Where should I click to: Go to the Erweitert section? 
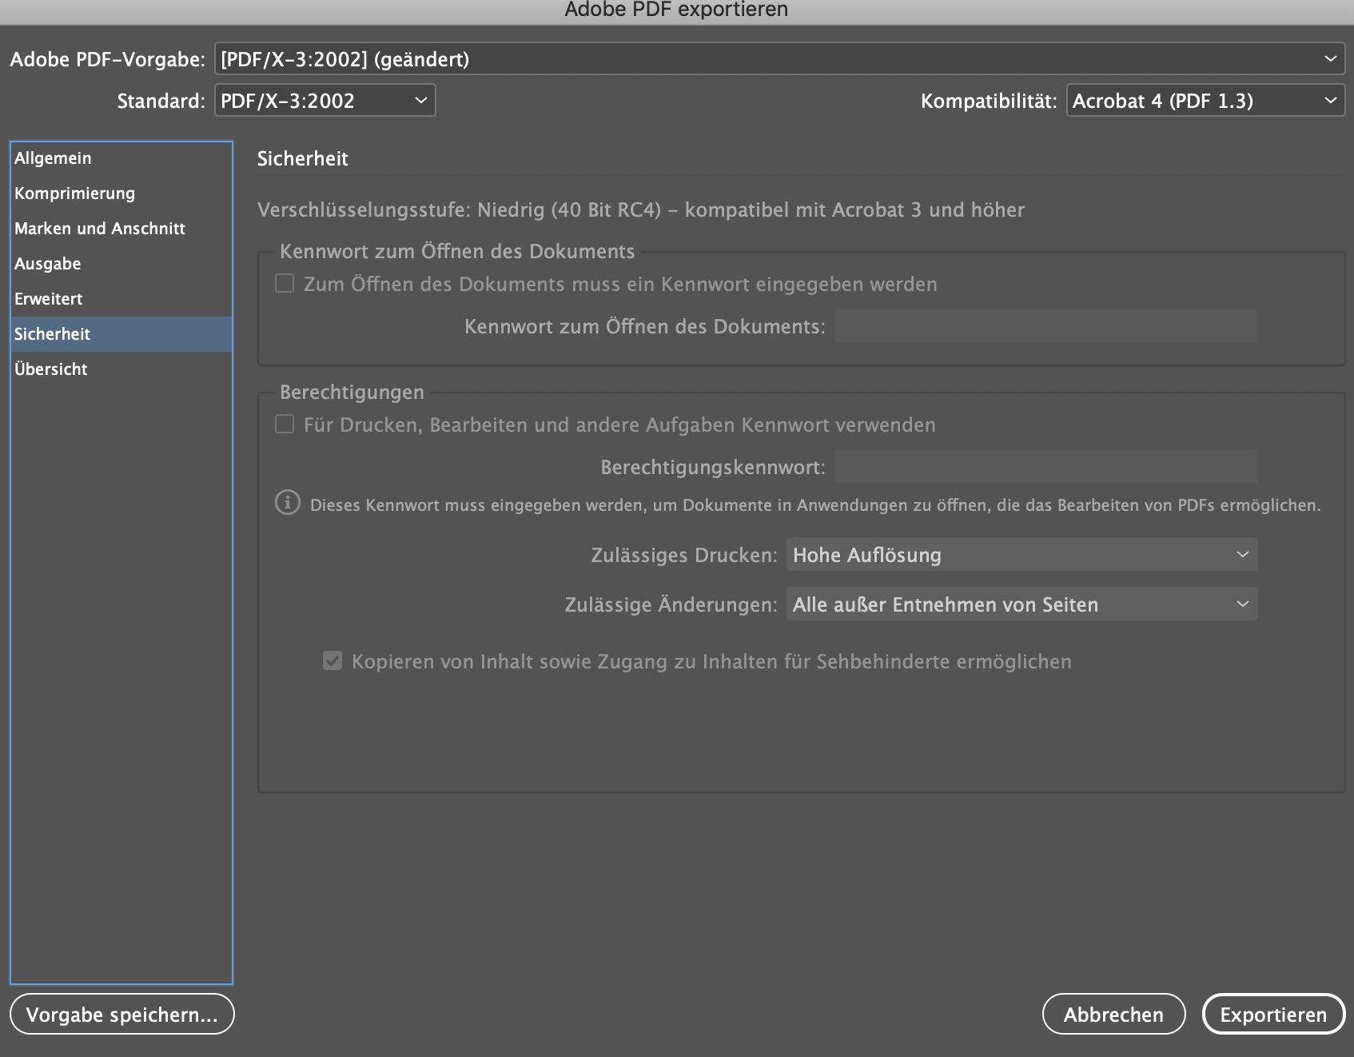coord(121,299)
